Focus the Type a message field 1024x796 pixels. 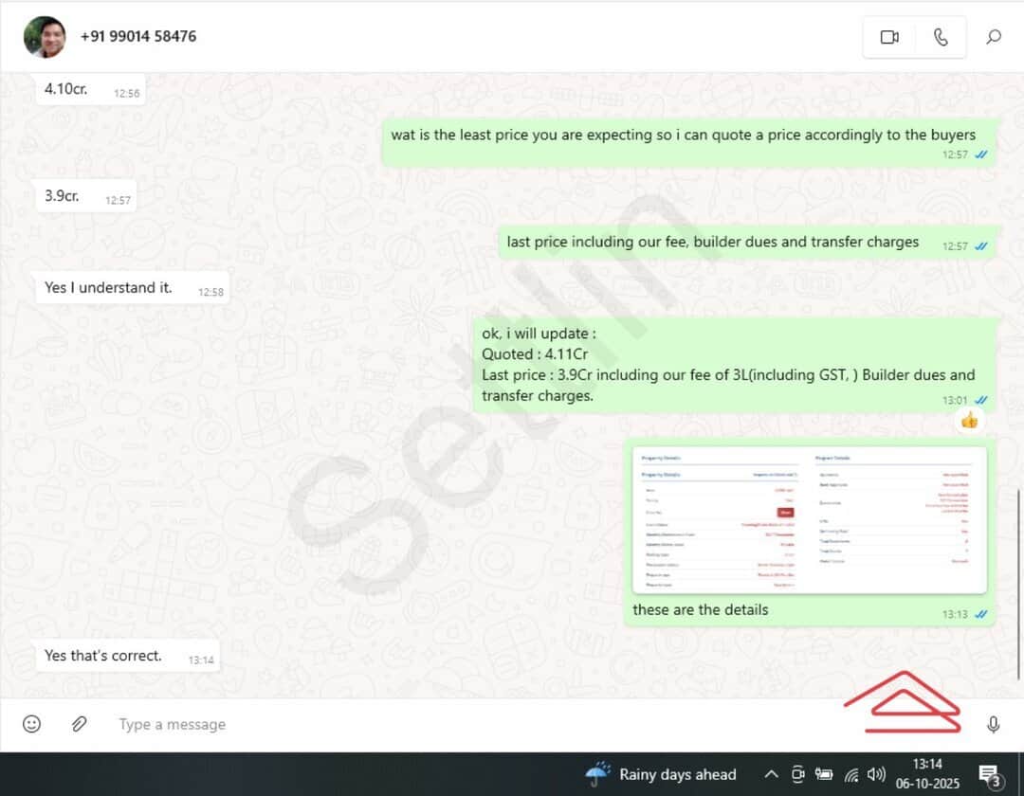coord(474,724)
